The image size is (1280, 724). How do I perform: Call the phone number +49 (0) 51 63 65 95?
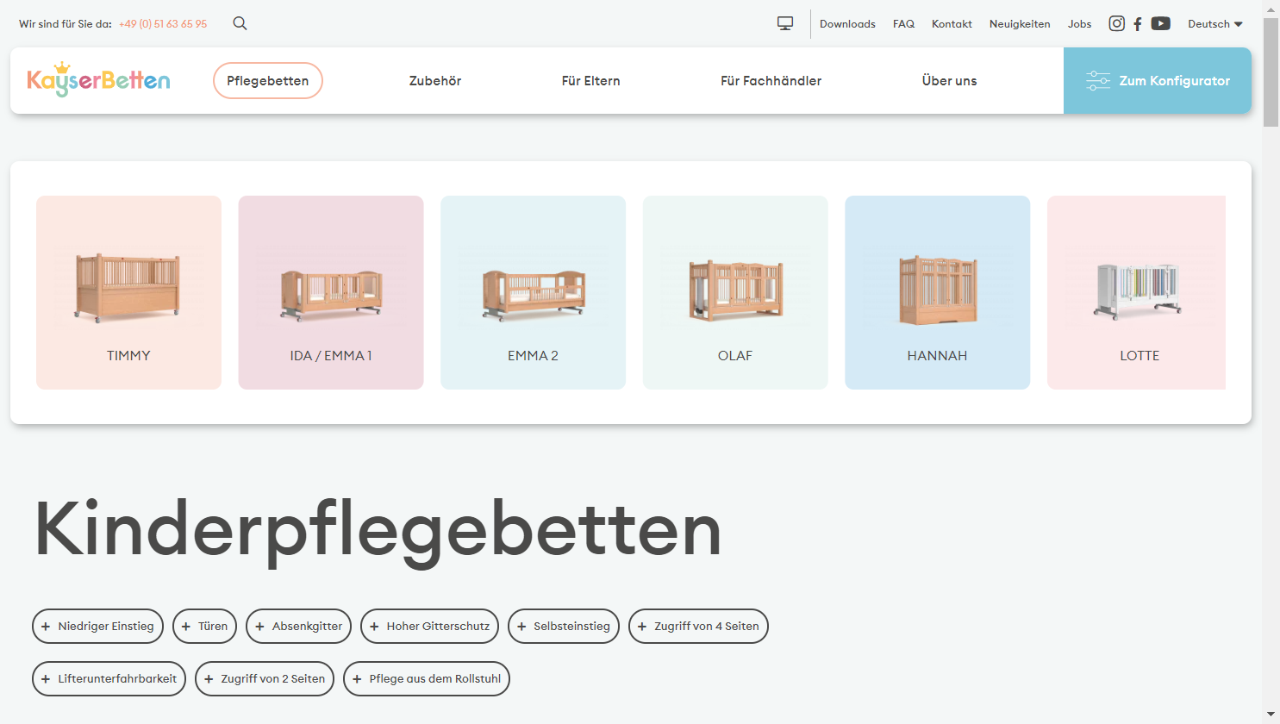[163, 24]
